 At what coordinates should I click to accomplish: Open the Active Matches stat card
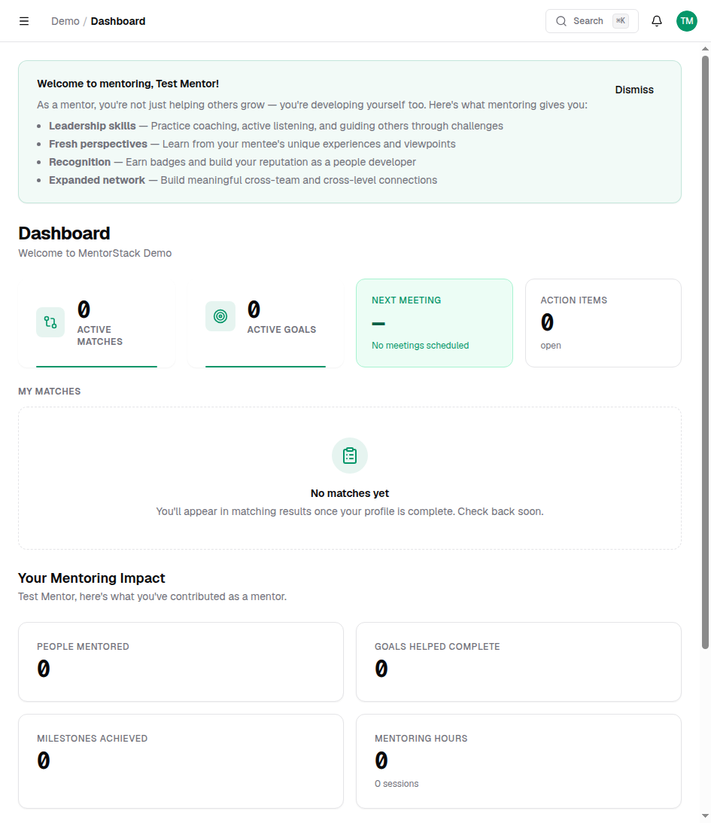pos(96,322)
